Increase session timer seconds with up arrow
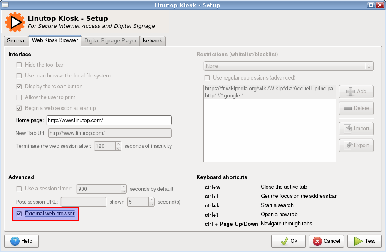386x252 pixels. click(x=124, y=187)
